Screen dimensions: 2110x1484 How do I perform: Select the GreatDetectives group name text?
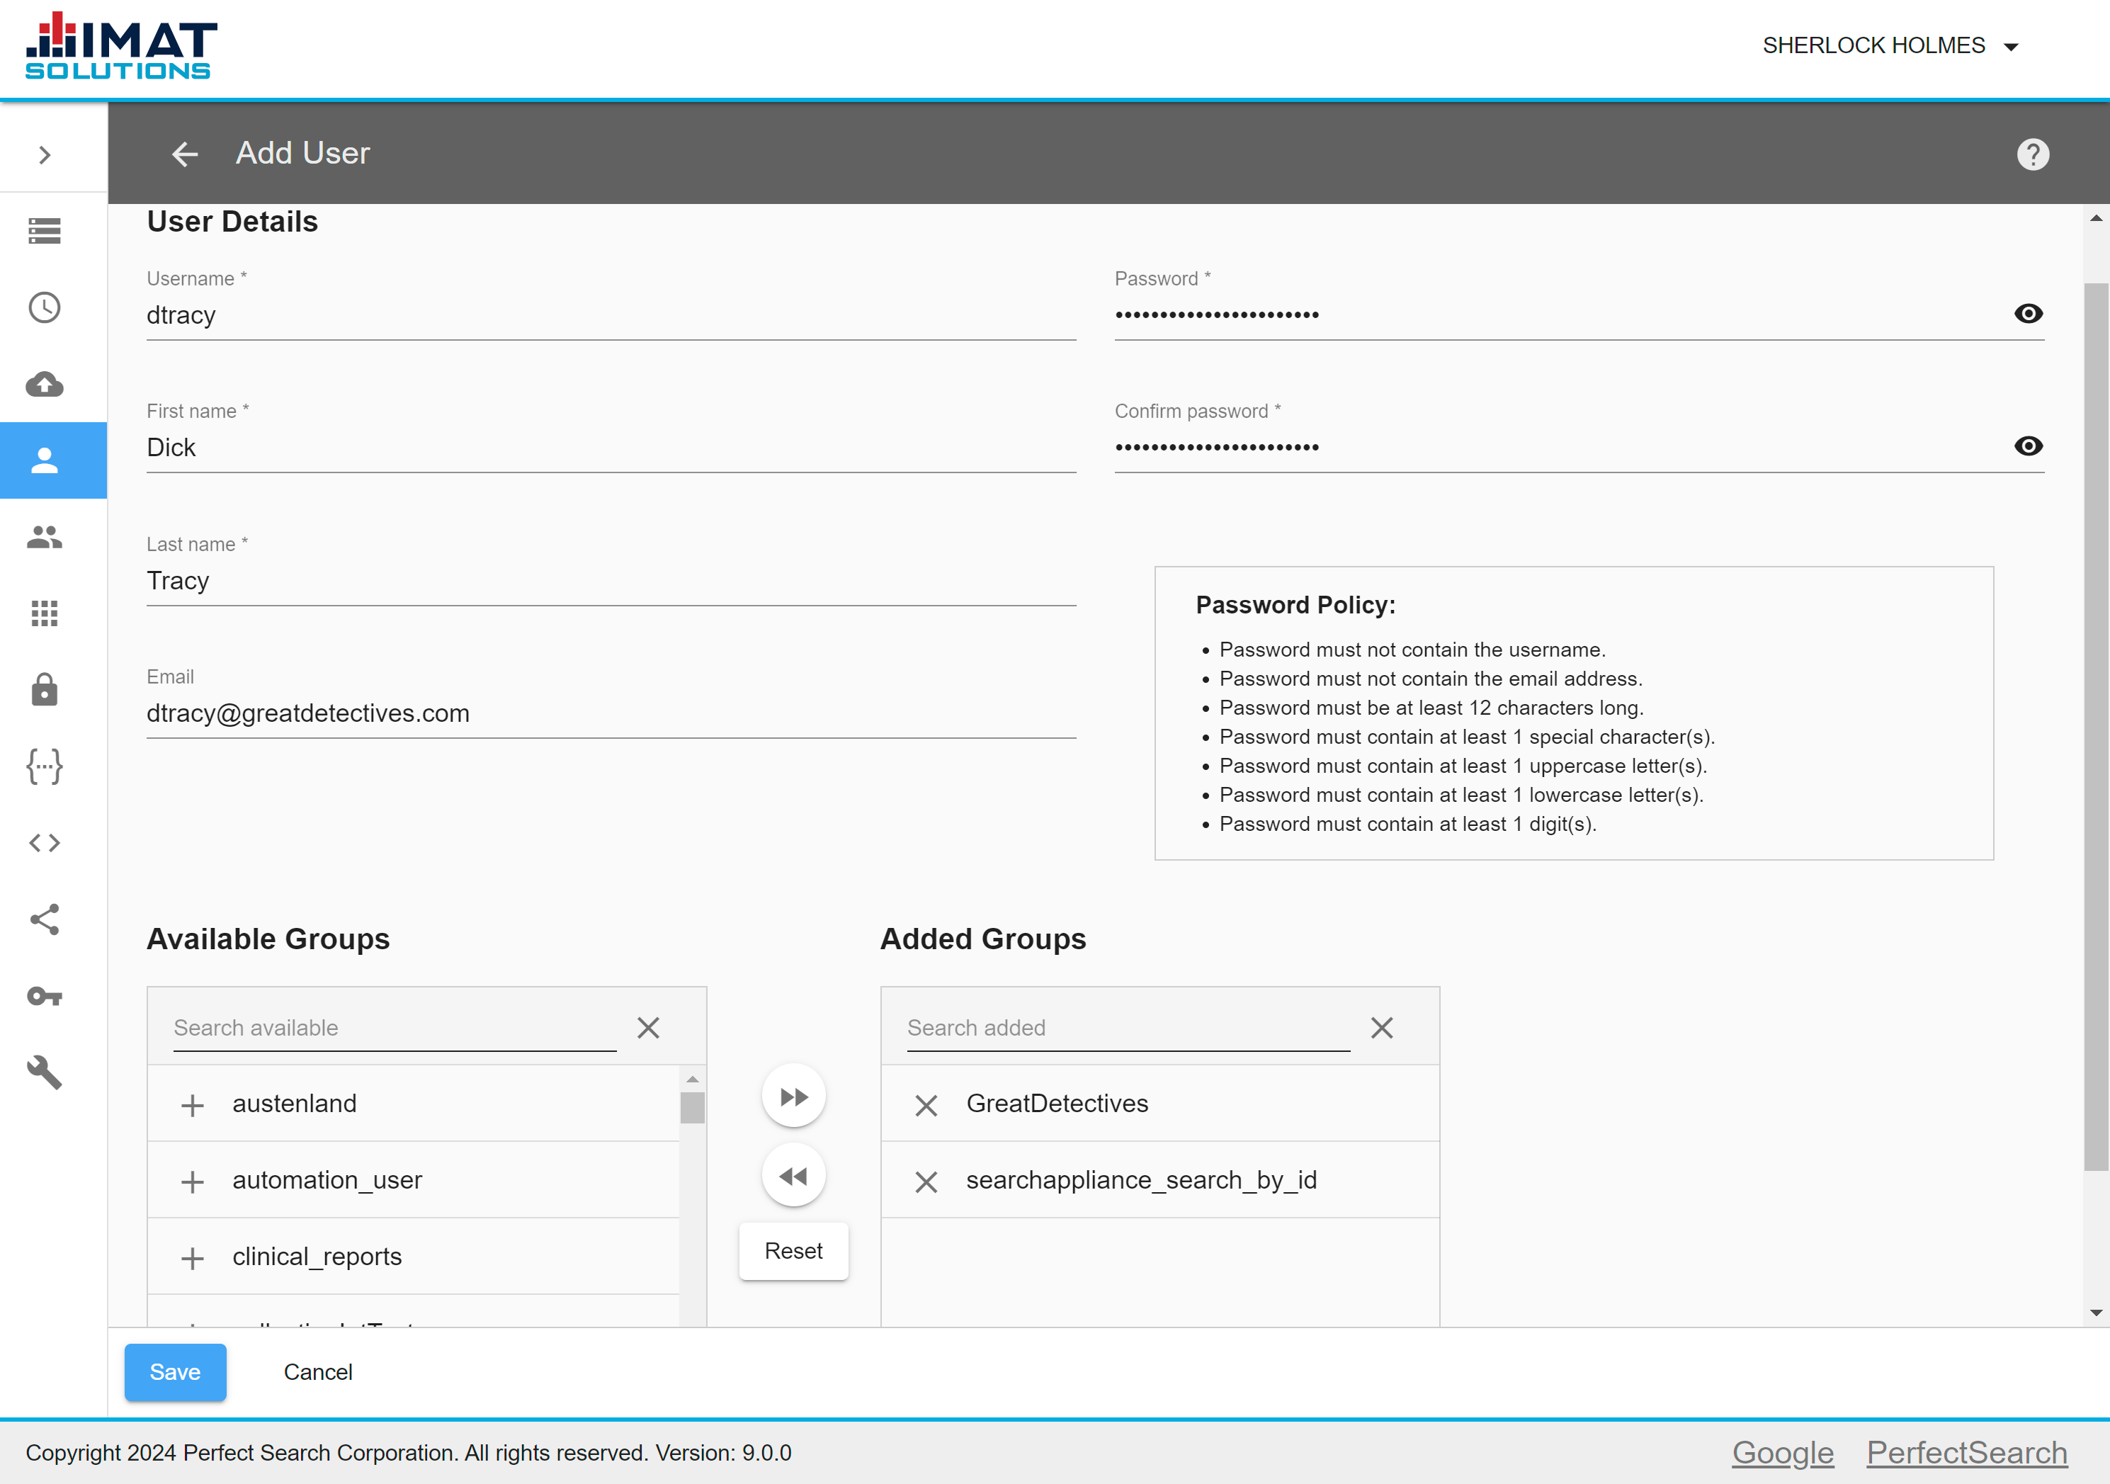pyautogui.click(x=1057, y=1104)
